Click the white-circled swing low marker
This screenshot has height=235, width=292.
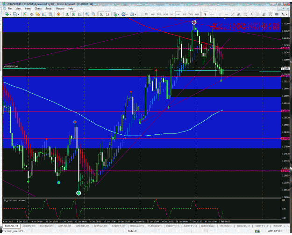click(78, 193)
